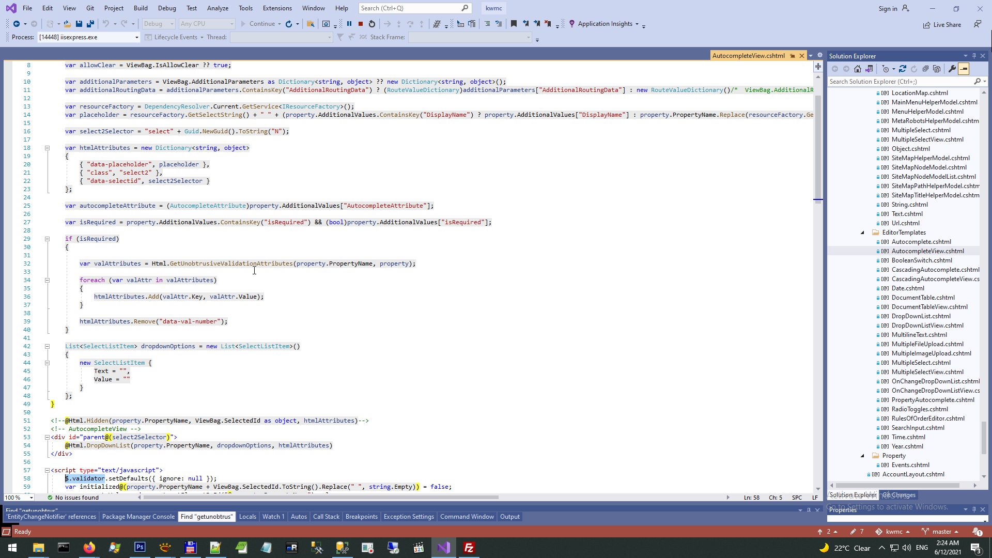Open Properties via the wrench icon

[x=952, y=69]
